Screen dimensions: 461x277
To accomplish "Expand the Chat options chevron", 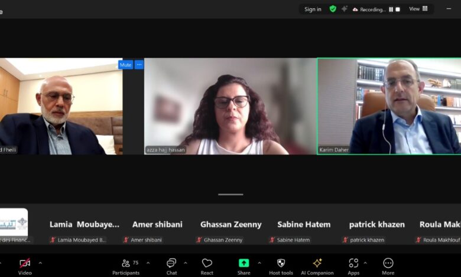I will pos(186,263).
